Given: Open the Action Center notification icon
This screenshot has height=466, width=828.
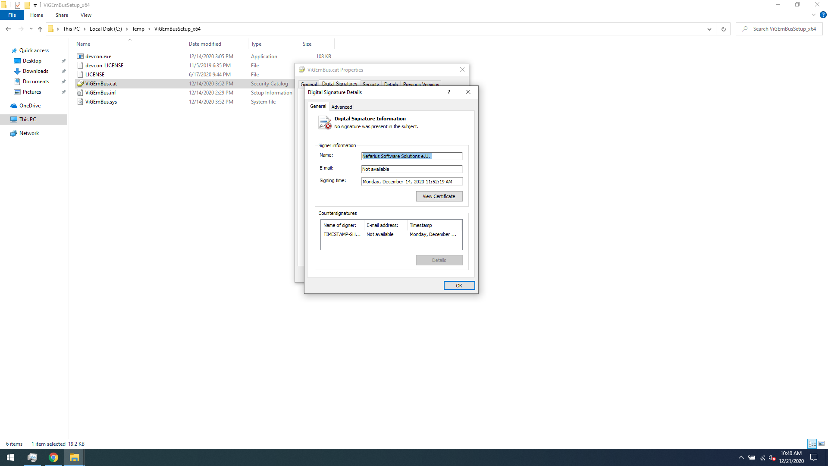Looking at the screenshot, I should [x=814, y=457].
